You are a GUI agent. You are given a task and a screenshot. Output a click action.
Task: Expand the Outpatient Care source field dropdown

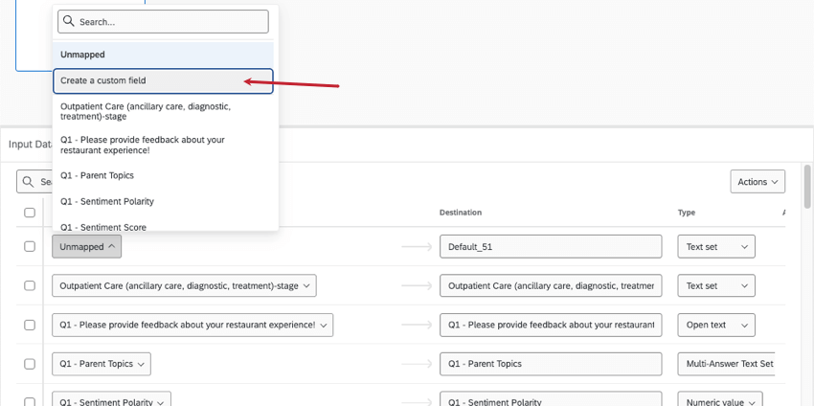(x=184, y=286)
